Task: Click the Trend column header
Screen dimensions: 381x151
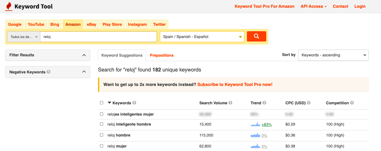Action: (256, 103)
